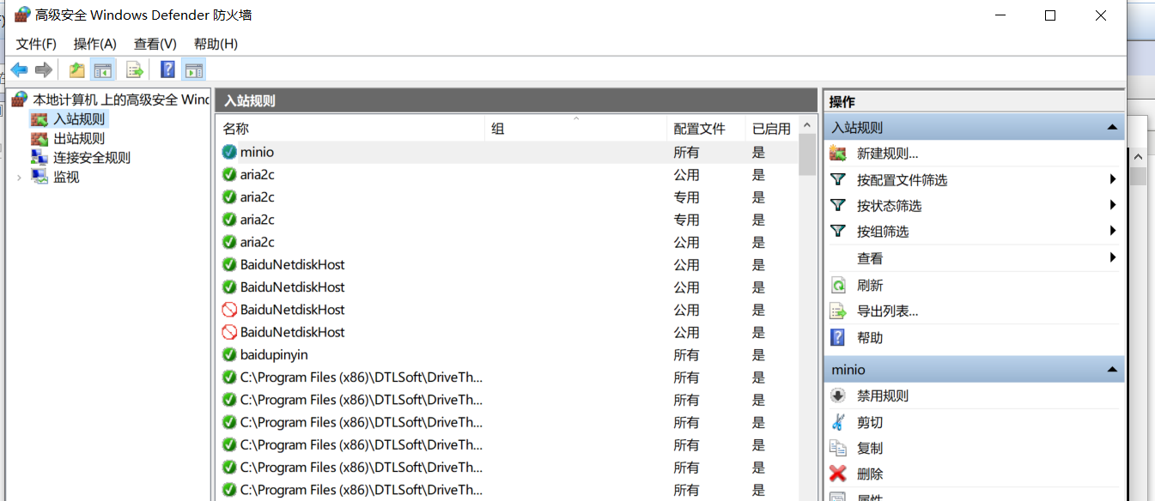1155x501 pixels.
Task: Click the firewall app icon in the title bar
Action: point(22,15)
